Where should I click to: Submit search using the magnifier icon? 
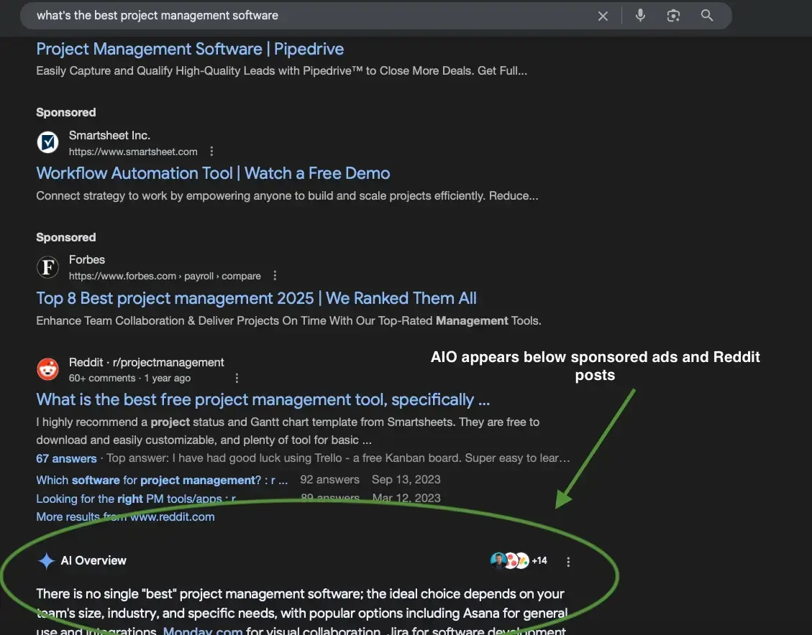(707, 16)
